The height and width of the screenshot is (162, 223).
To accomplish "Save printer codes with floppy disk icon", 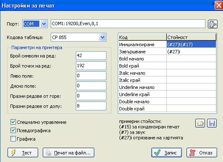I will (212, 123).
